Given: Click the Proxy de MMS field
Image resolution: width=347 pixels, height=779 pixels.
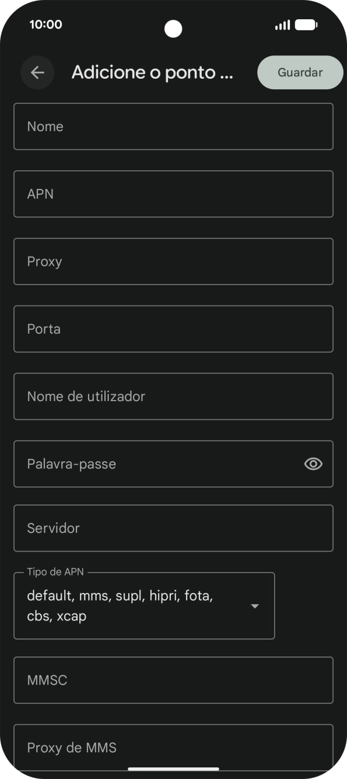Looking at the screenshot, I should (x=173, y=747).
